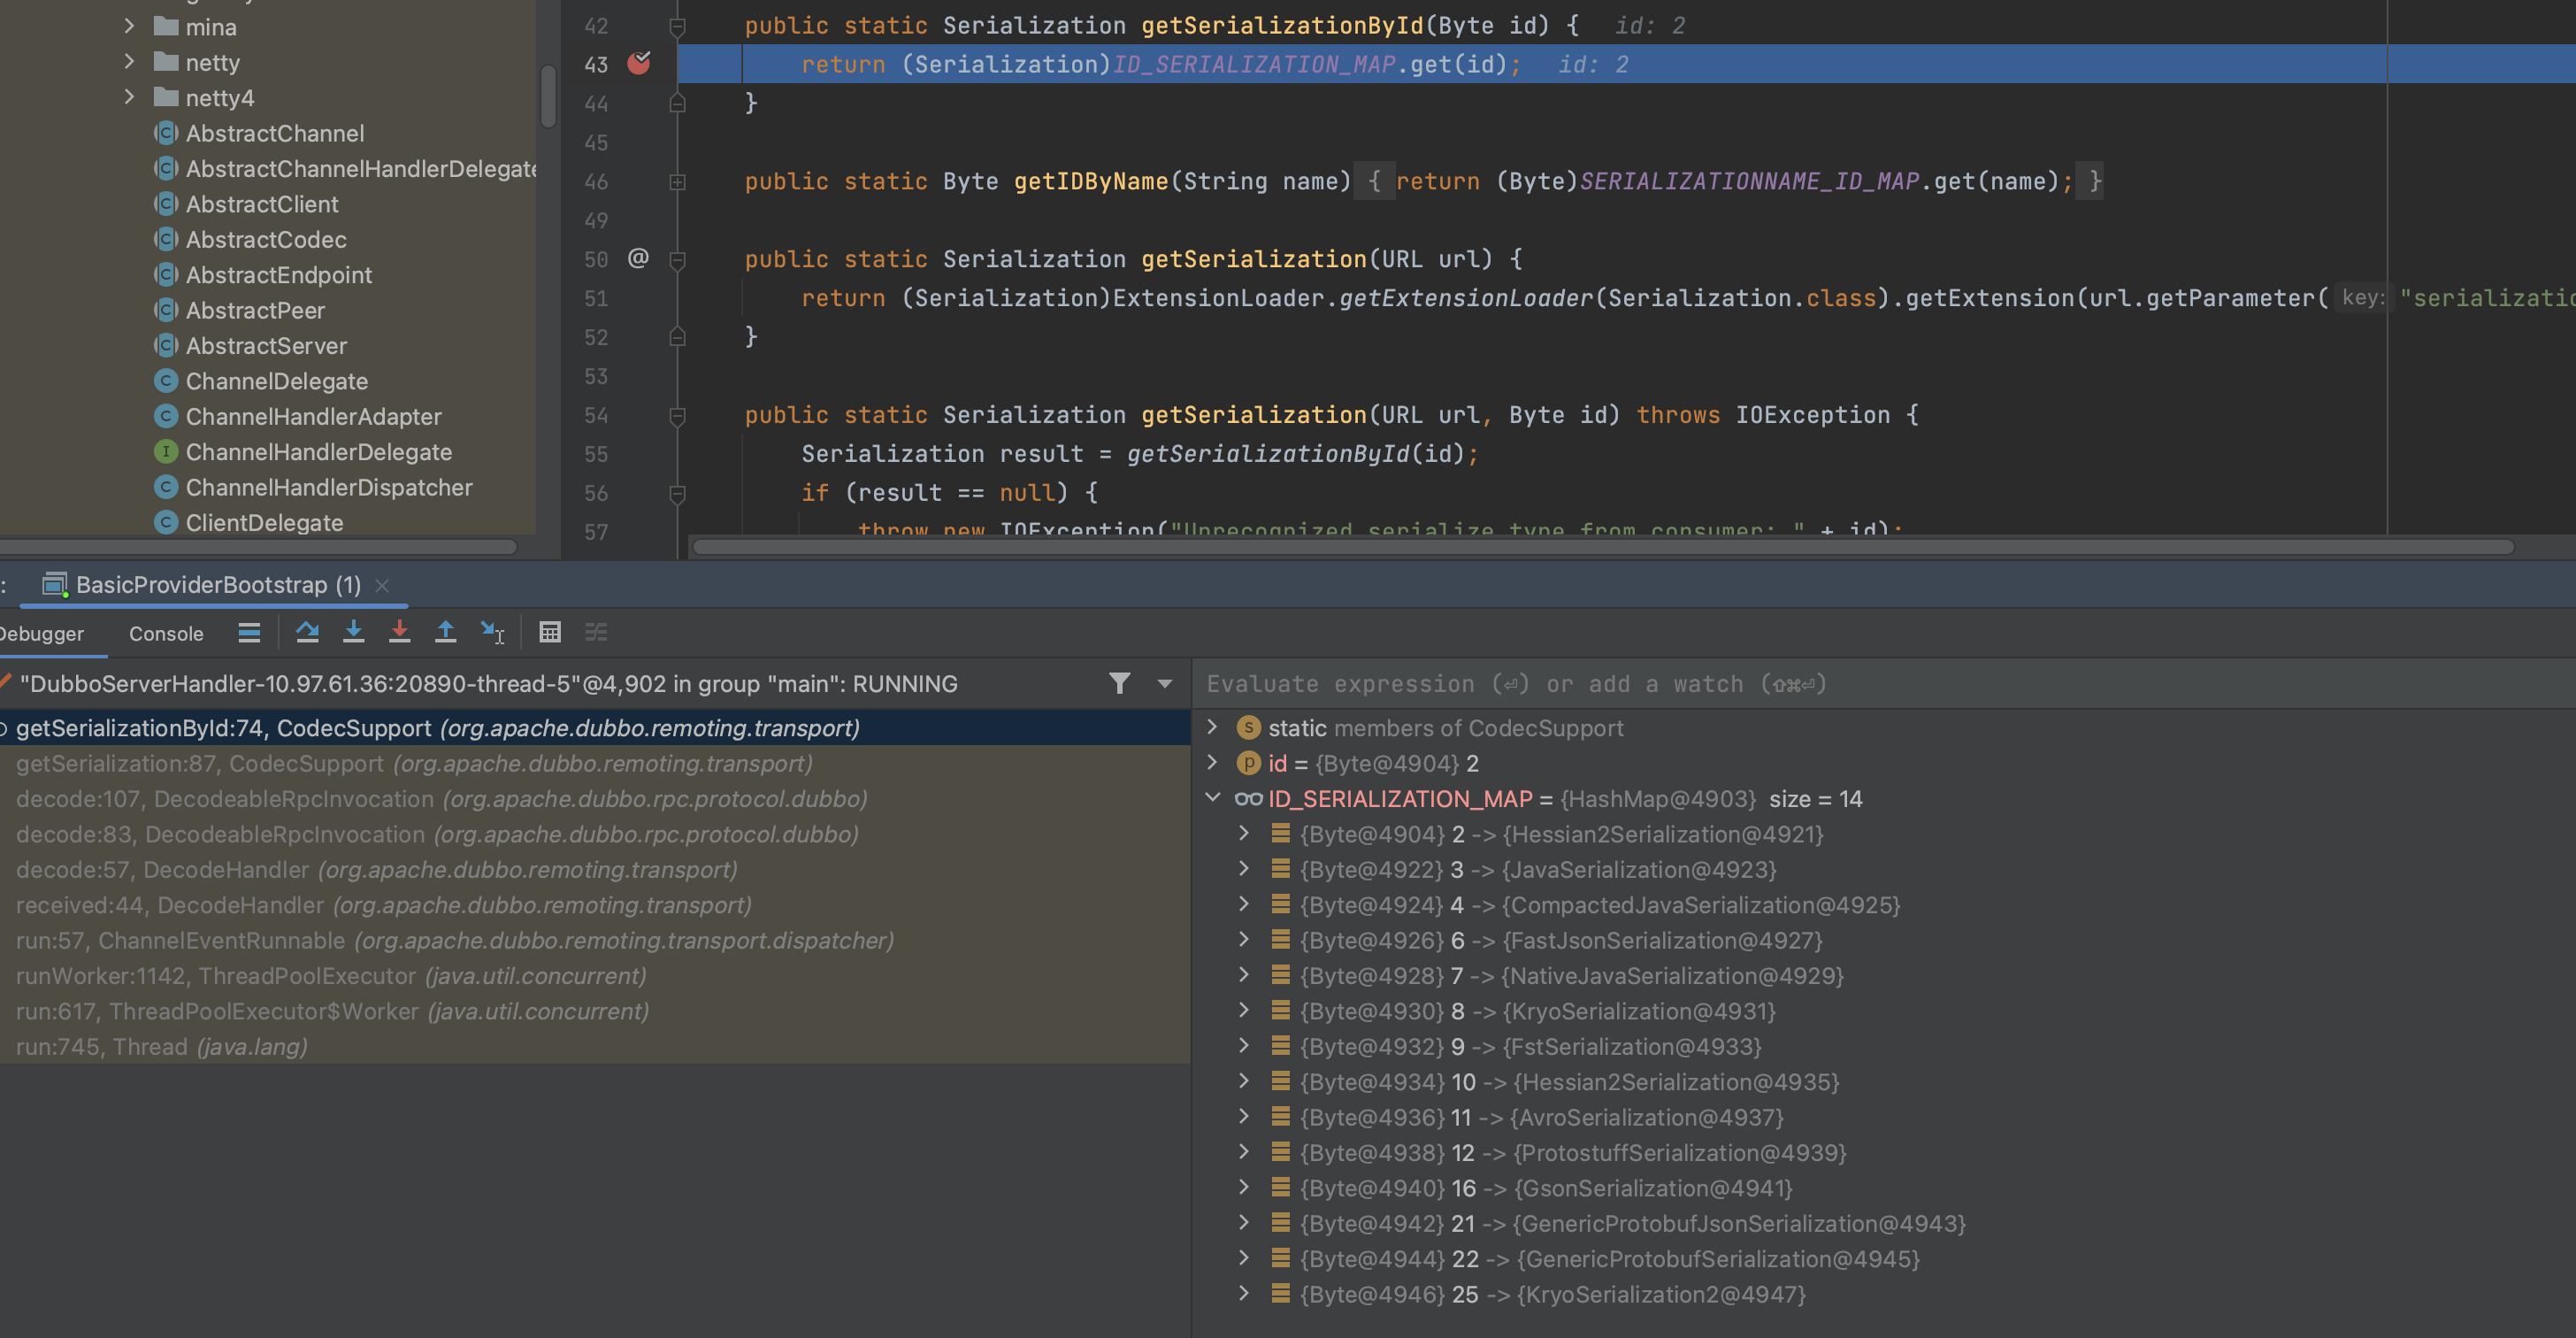The image size is (2576, 1338).
Task: Toggle code fold end marker at line 44
Action: point(677,103)
